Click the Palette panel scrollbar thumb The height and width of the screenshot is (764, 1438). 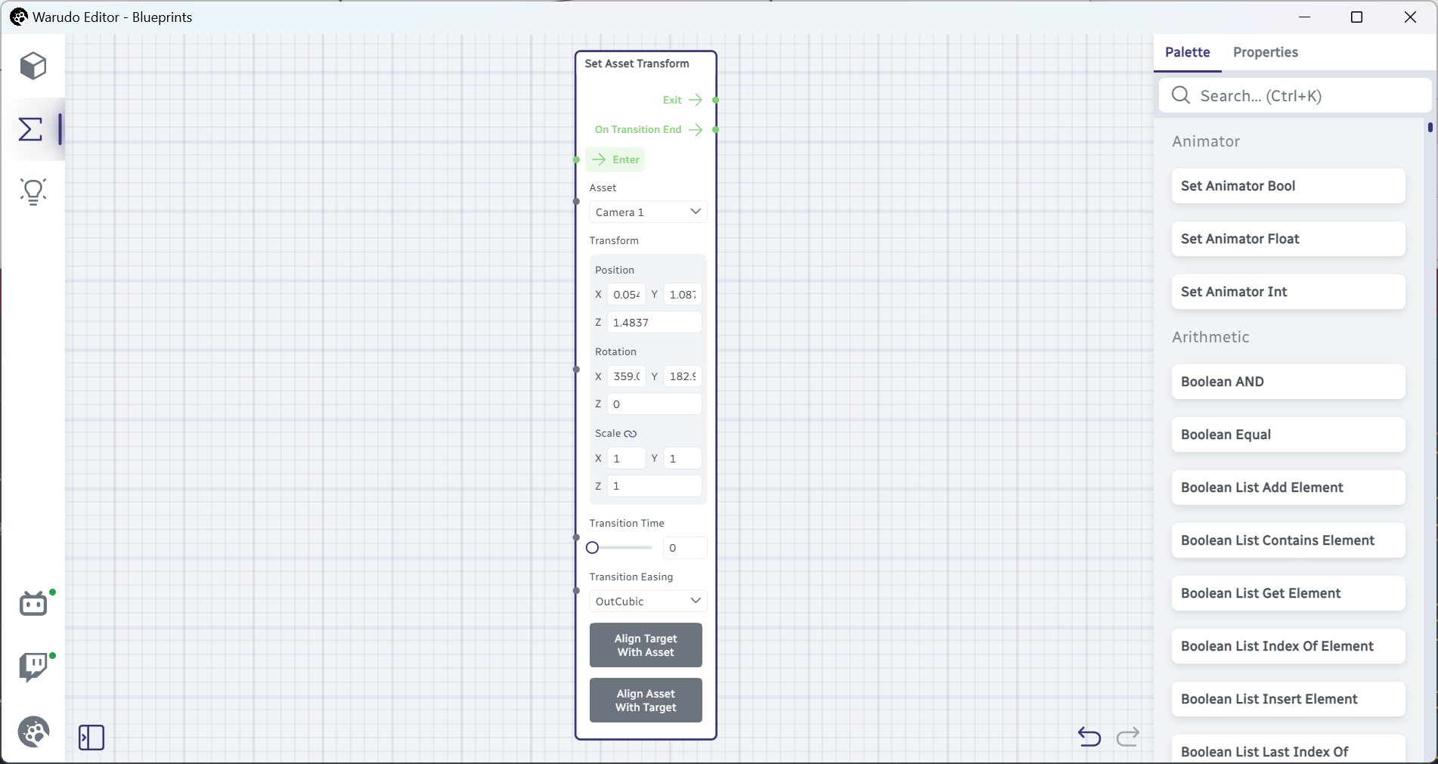point(1430,128)
